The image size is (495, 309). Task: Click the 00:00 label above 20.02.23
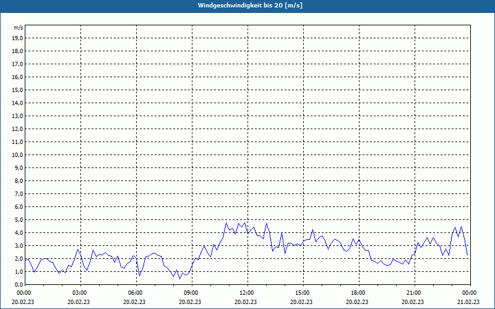[x=24, y=293]
